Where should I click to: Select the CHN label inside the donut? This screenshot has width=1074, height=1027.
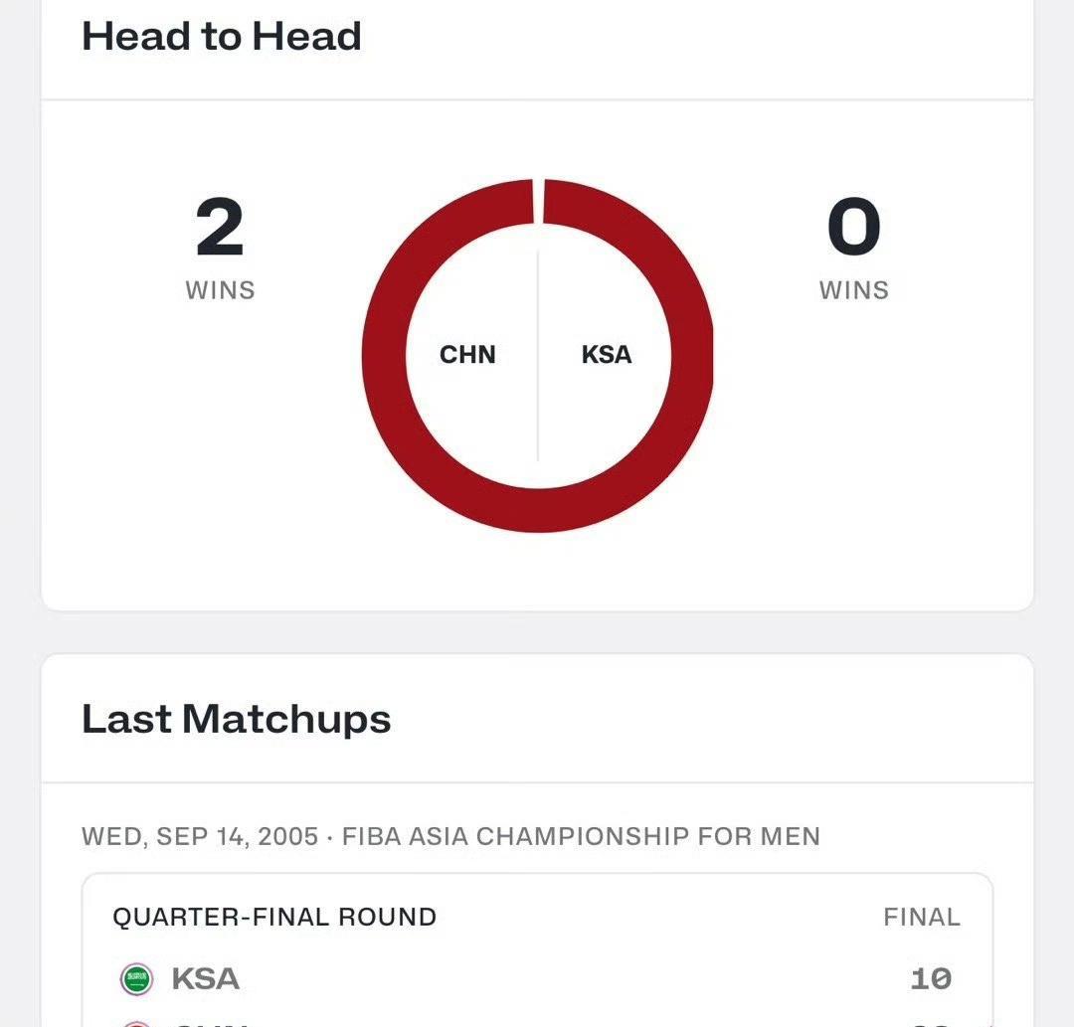467,355
